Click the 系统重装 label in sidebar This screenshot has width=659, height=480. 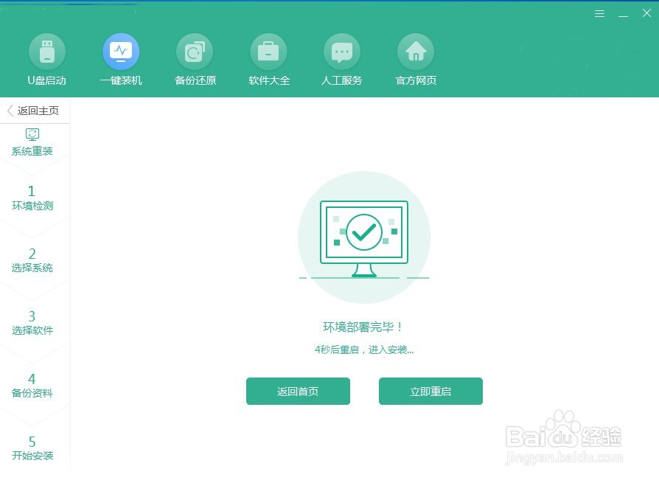pyautogui.click(x=32, y=151)
